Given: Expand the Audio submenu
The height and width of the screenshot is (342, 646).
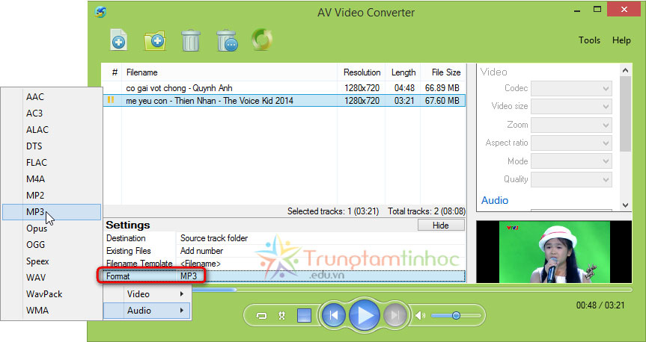Looking at the screenshot, I should point(147,311).
